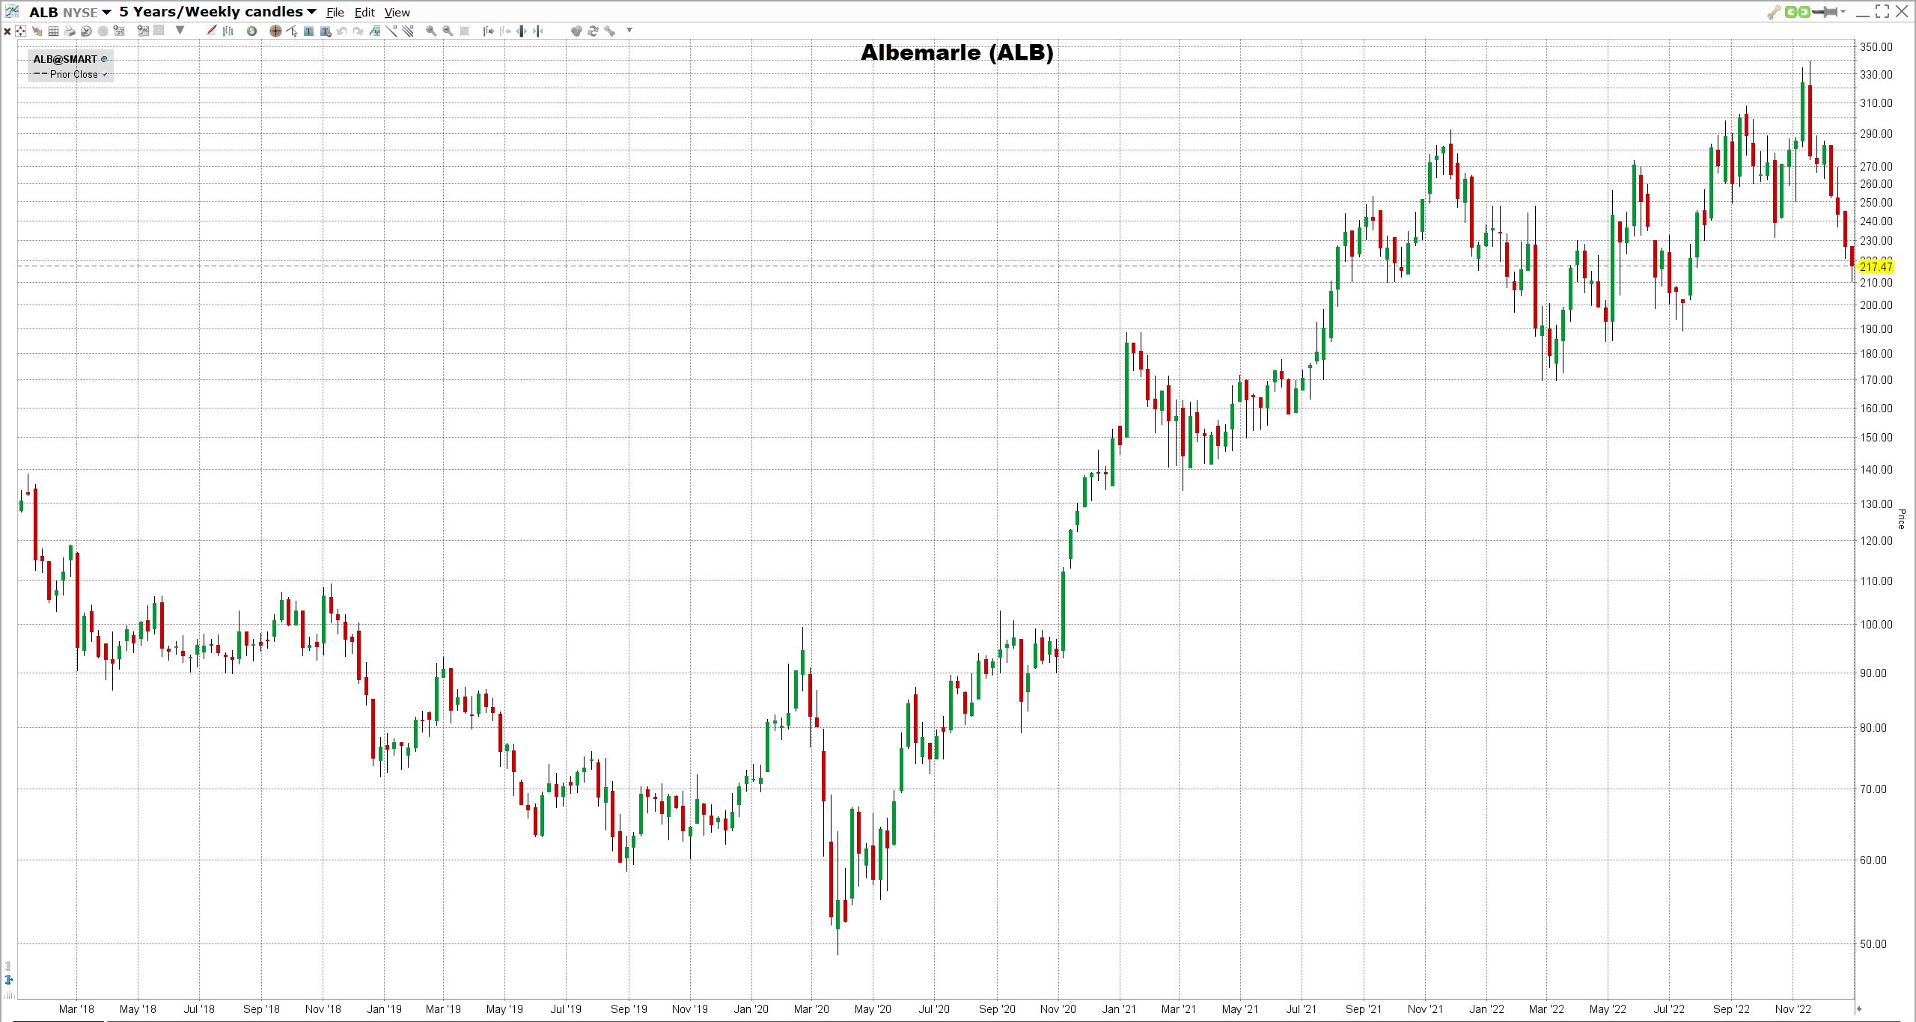Open toolbar wrench settings icon
Image resolution: width=1916 pixels, height=1022 pixels.
(609, 31)
